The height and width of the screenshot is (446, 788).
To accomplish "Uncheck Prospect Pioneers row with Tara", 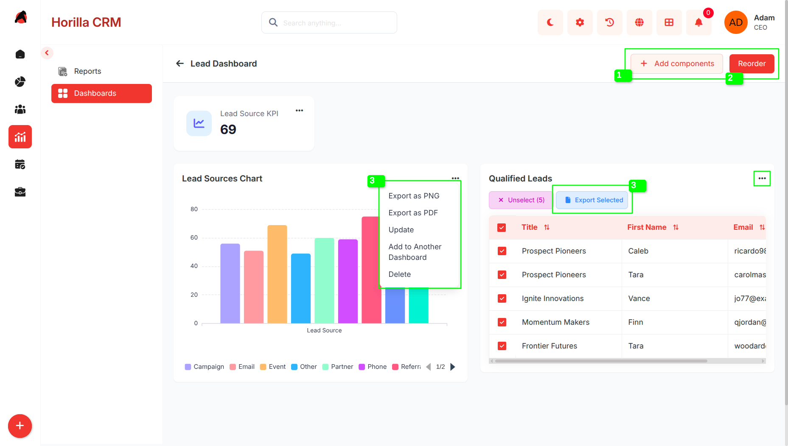I will 502,275.
